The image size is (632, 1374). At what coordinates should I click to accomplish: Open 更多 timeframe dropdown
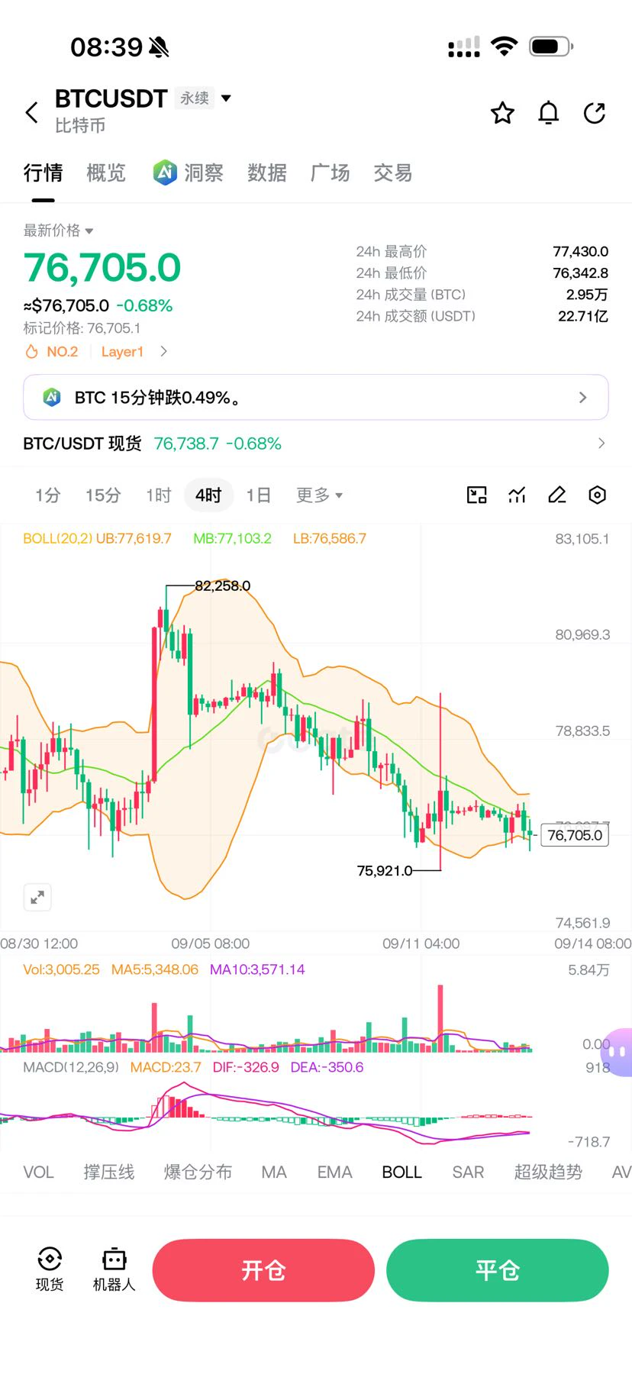319,495
